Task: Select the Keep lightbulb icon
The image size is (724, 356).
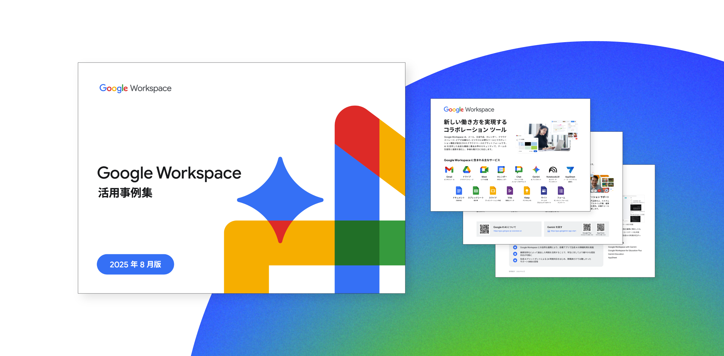Action: (x=527, y=190)
